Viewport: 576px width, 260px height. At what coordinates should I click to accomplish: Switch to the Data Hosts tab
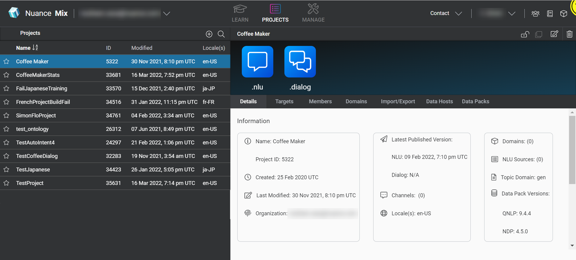pos(439,102)
